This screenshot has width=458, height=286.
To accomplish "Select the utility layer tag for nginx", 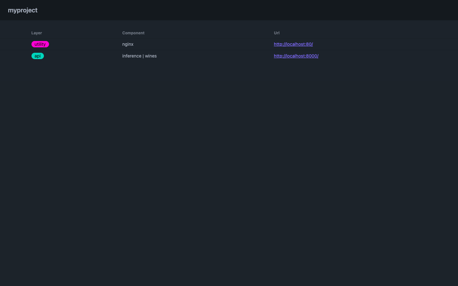I will coord(40,44).
